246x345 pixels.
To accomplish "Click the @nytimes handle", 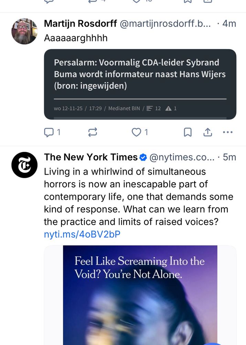I will 182,157.
